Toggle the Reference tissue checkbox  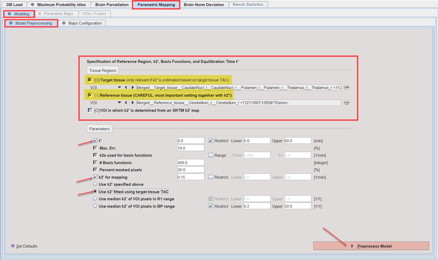point(90,95)
